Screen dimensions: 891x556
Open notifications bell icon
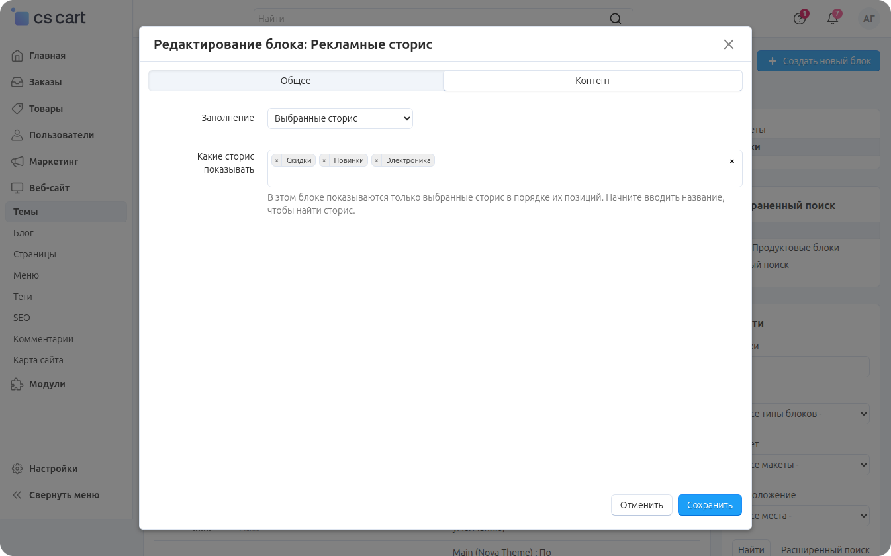[833, 19]
